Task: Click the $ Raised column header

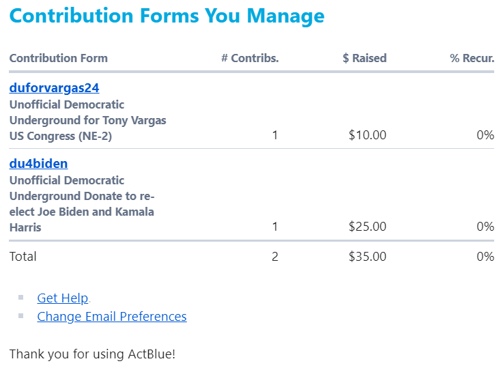Action: (364, 58)
